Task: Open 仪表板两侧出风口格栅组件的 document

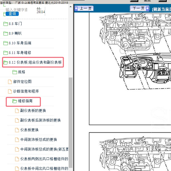Action: [x=44, y=159]
